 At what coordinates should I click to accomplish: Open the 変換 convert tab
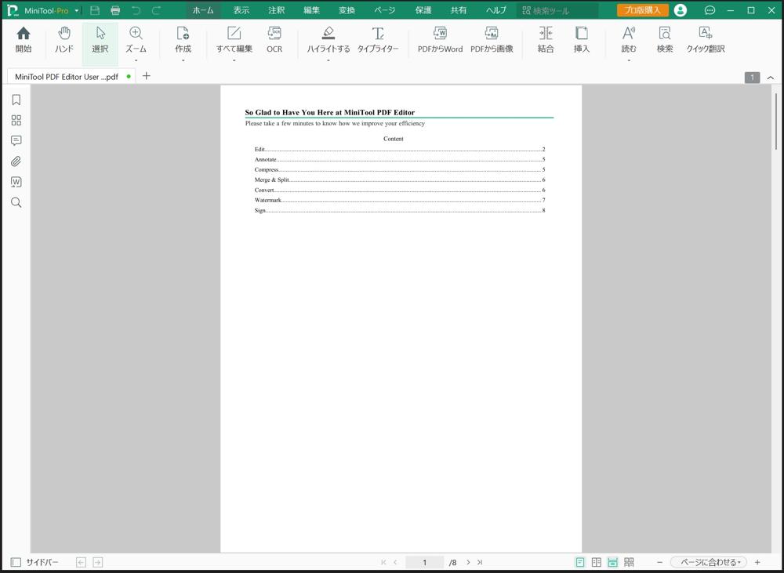[347, 10]
